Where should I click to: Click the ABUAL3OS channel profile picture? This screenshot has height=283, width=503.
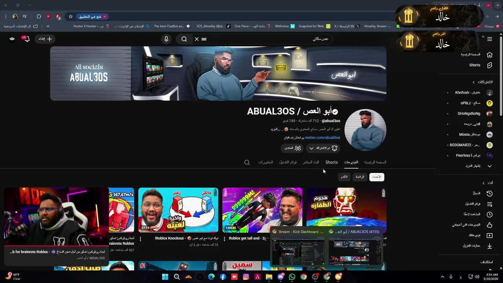click(x=365, y=130)
